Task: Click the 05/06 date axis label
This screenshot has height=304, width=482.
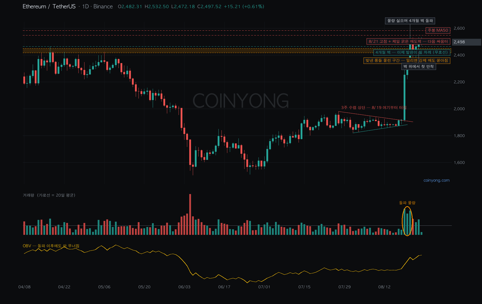Action: [x=104, y=287]
